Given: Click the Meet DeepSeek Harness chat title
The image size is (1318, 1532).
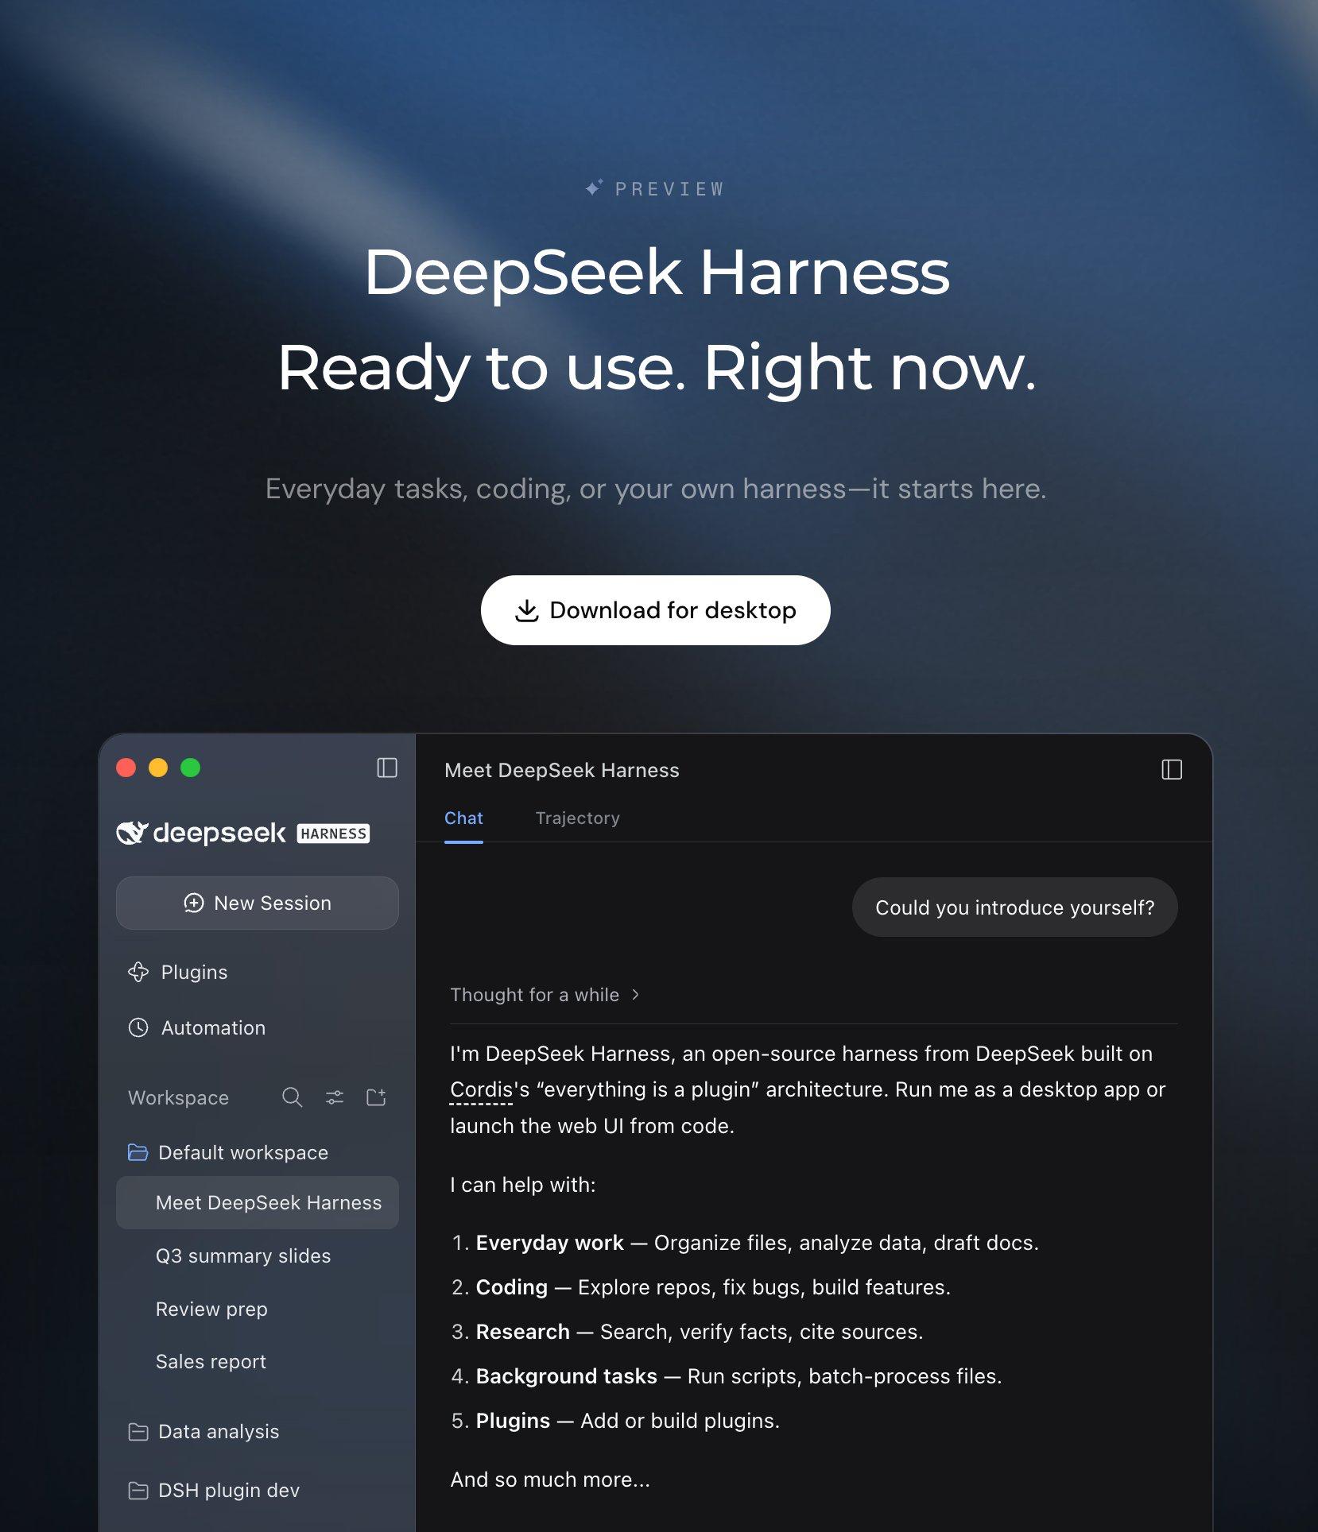Looking at the screenshot, I should point(562,770).
